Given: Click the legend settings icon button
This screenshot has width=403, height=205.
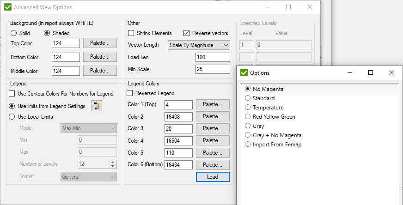Looking at the screenshot, I should (x=97, y=106).
